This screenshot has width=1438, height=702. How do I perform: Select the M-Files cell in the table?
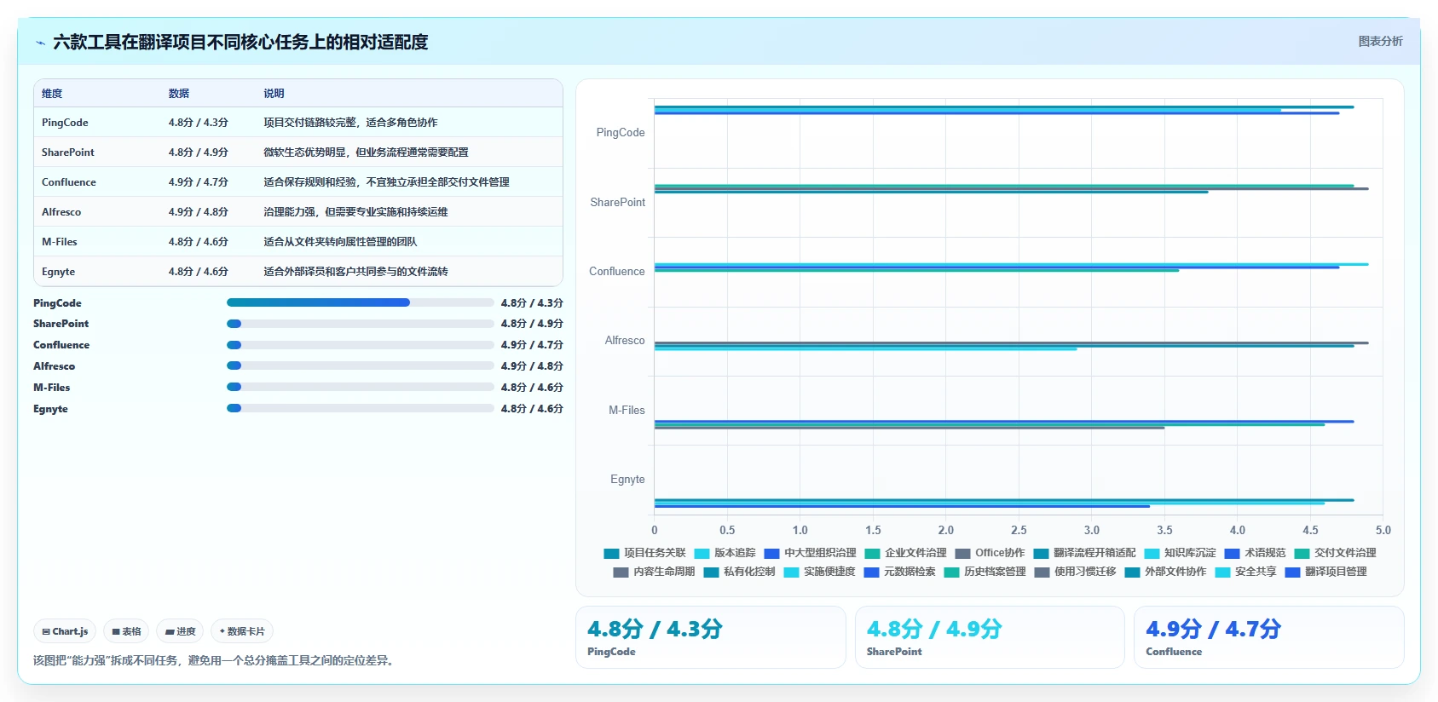coord(60,242)
